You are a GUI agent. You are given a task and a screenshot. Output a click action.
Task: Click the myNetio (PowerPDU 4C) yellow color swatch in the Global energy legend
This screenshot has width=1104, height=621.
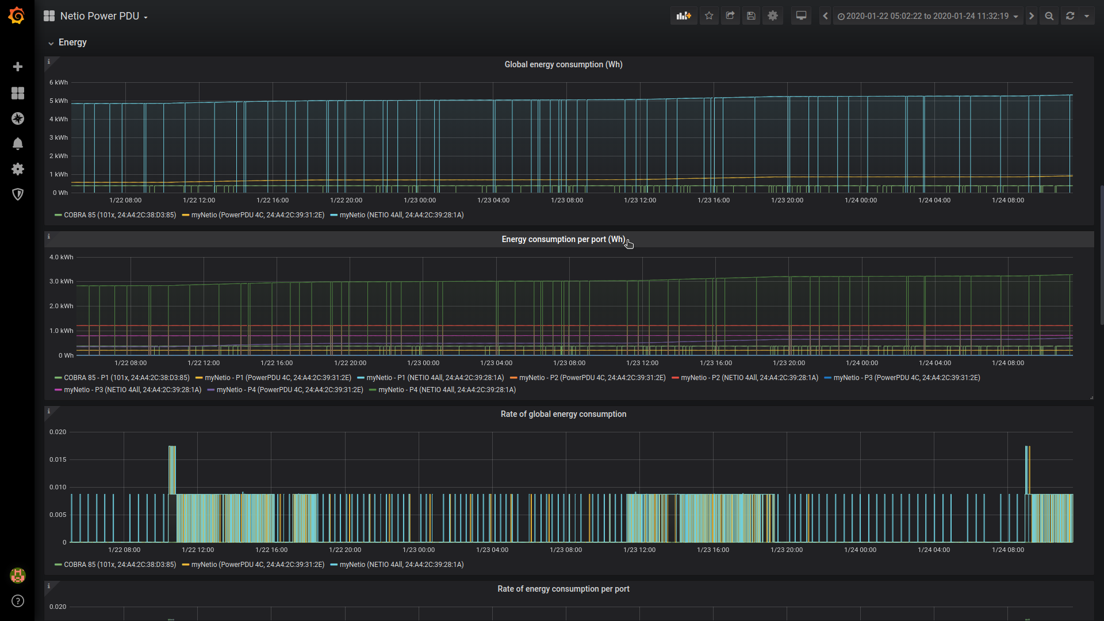186,215
